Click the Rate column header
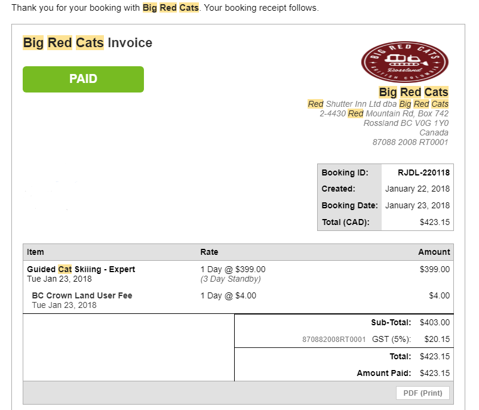 tap(209, 252)
